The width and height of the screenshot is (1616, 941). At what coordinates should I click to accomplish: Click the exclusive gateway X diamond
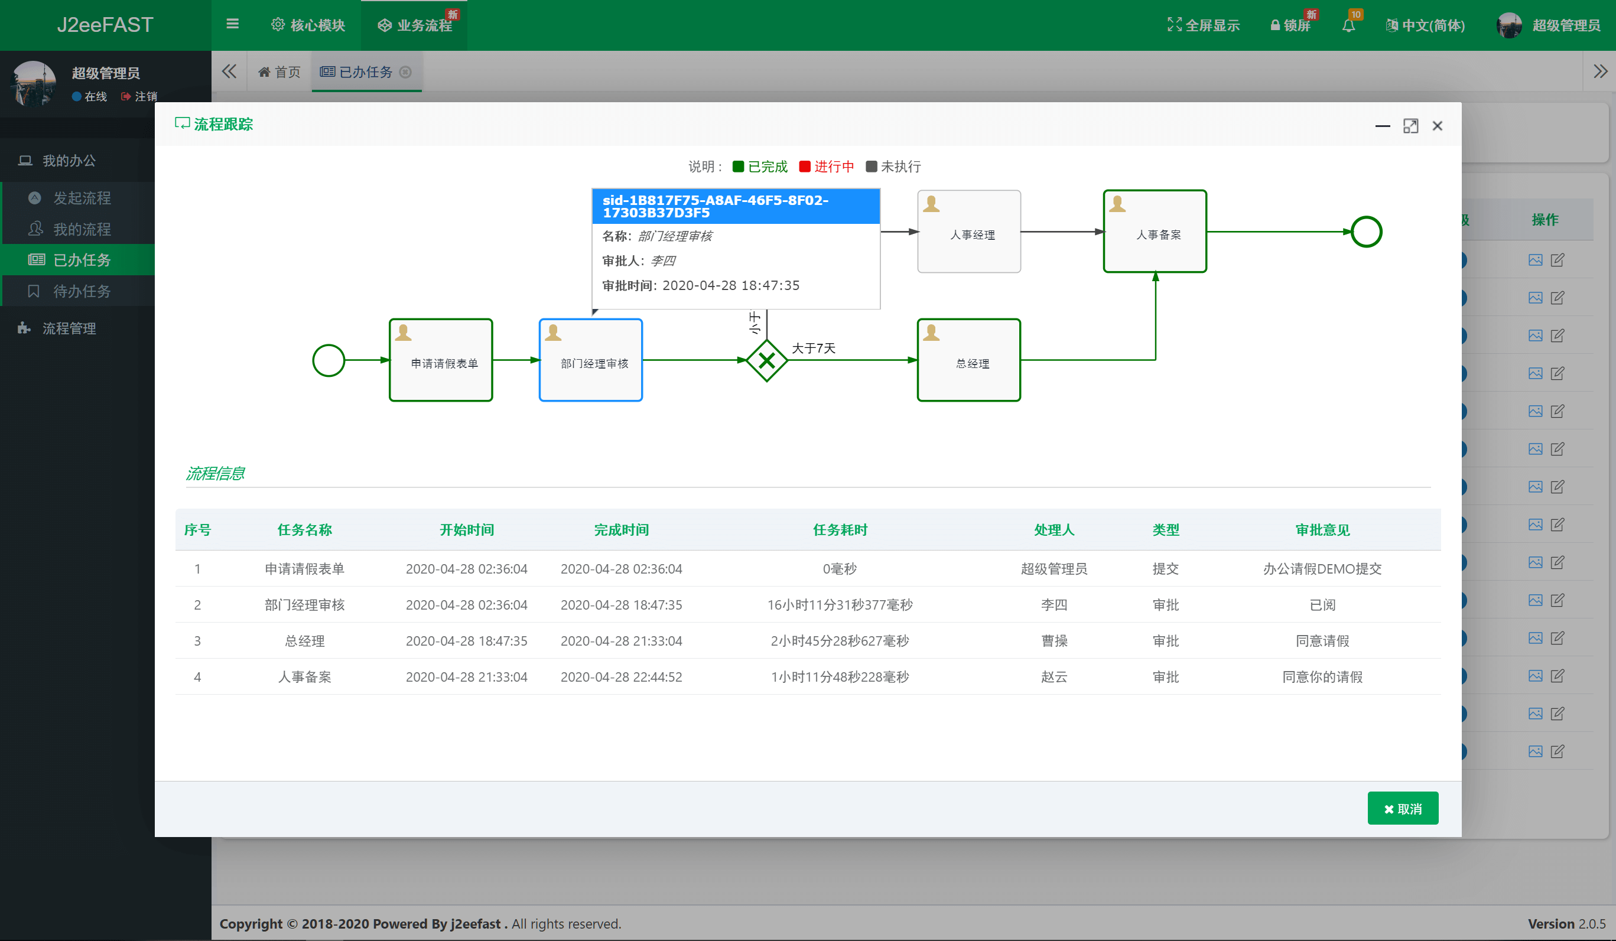[x=766, y=361]
